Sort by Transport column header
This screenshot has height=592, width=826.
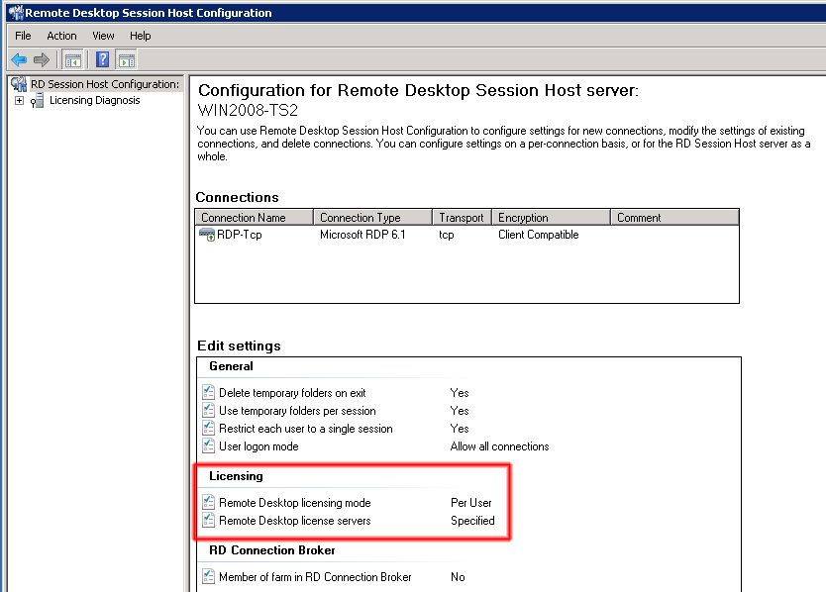(462, 218)
